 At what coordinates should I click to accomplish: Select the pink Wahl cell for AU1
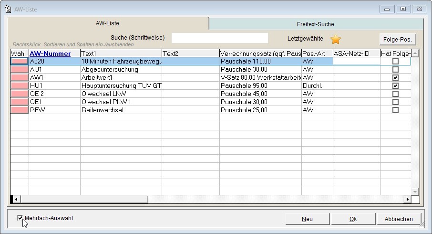20,69
